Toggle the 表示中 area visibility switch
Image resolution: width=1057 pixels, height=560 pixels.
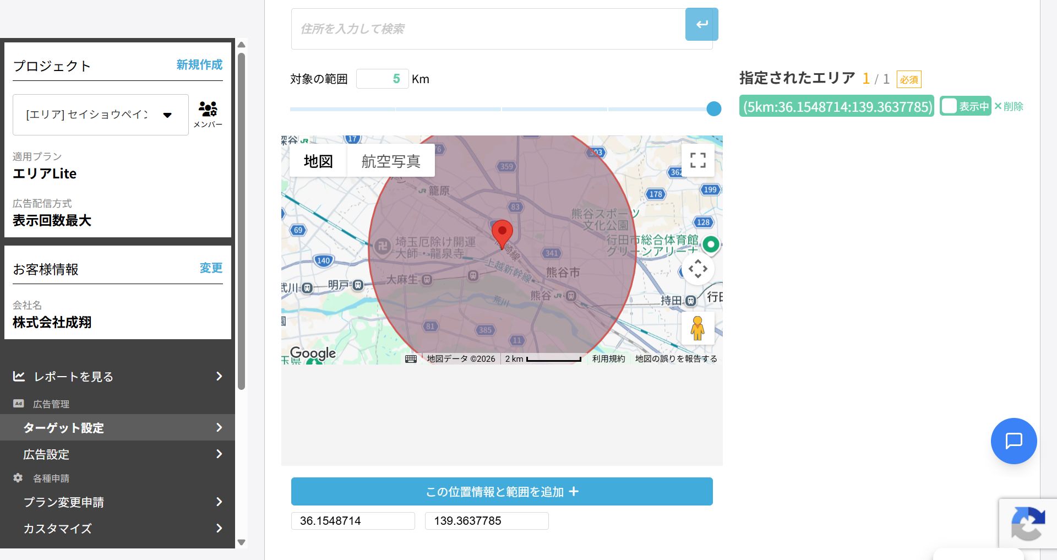coord(966,106)
